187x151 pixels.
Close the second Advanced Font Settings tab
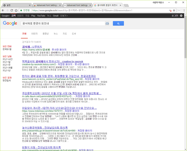[x=90, y=5]
